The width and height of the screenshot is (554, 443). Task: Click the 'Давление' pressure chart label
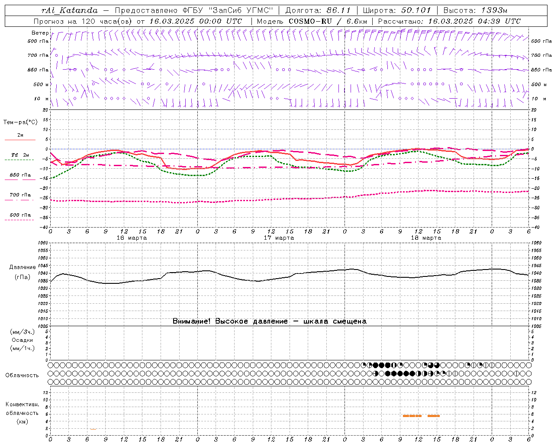click(23, 267)
